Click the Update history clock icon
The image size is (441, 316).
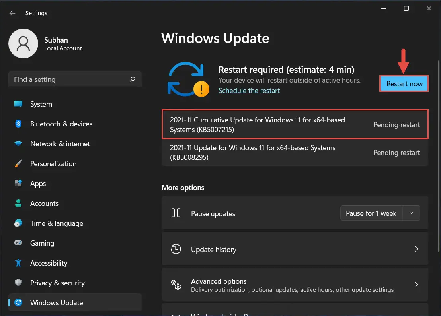tap(176, 249)
